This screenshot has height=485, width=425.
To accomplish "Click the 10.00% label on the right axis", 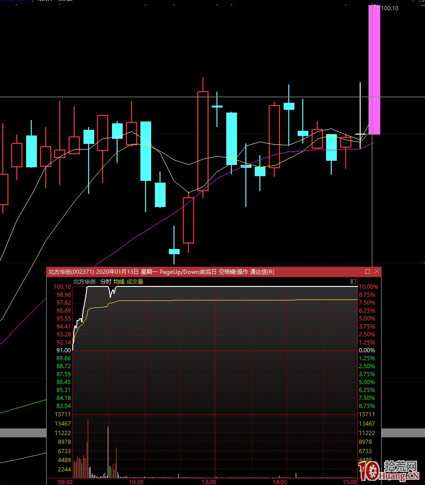I will [369, 287].
